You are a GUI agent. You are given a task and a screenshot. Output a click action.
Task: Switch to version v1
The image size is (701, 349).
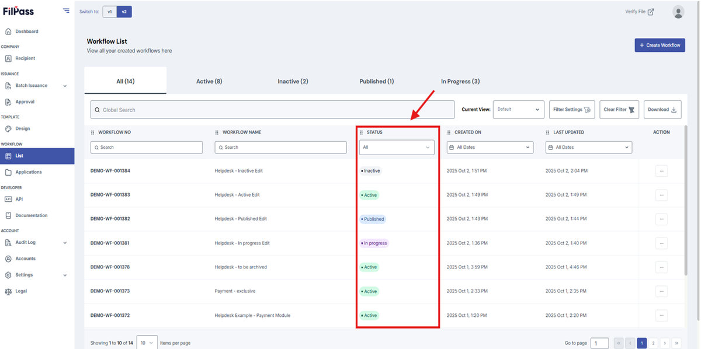[109, 12]
